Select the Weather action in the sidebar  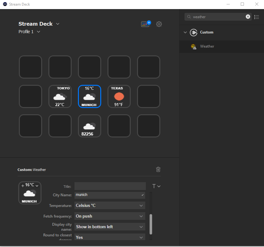207,46
